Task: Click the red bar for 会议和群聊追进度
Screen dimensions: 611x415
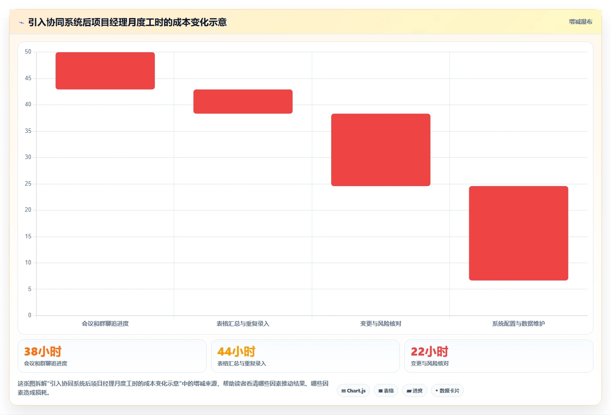Action: pyautogui.click(x=105, y=71)
